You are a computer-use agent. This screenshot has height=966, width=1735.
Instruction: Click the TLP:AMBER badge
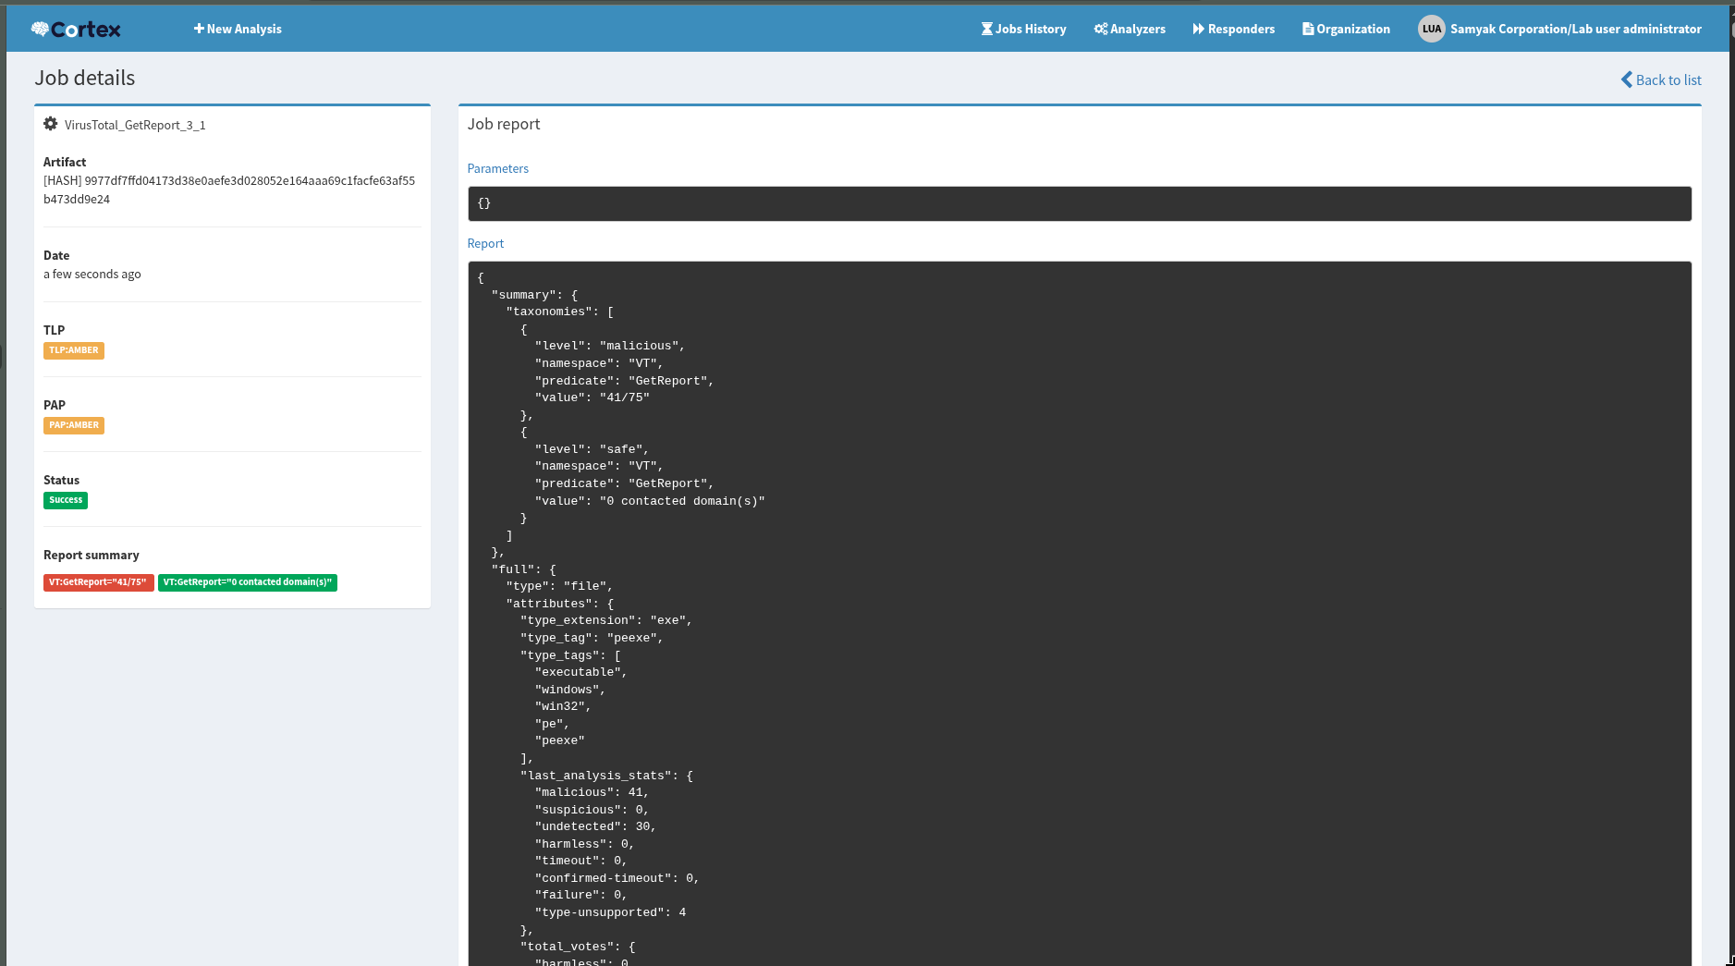click(74, 350)
